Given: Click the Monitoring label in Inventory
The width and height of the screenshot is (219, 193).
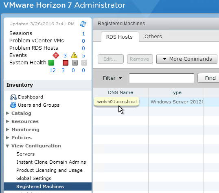Looking at the screenshot, I should (x=25, y=129).
